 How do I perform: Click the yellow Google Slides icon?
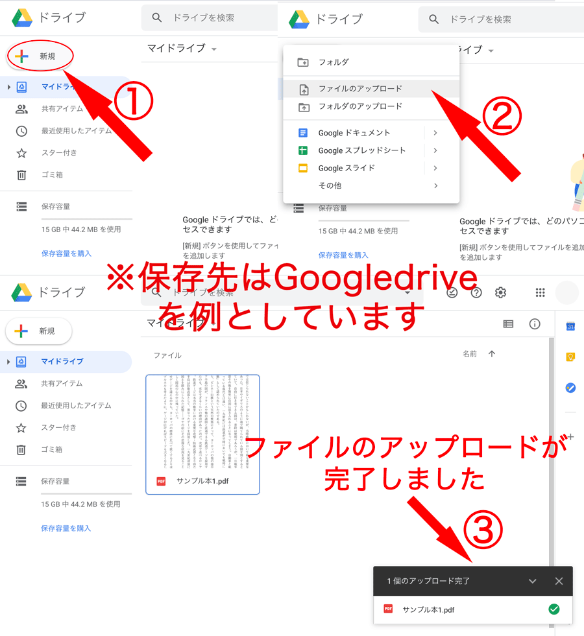[x=303, y=168]
